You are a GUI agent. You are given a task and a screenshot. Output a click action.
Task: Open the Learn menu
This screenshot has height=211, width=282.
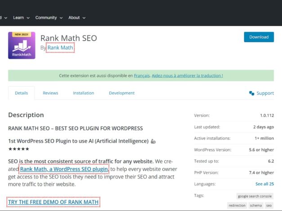pyautogui.click(x=18, y=18)
